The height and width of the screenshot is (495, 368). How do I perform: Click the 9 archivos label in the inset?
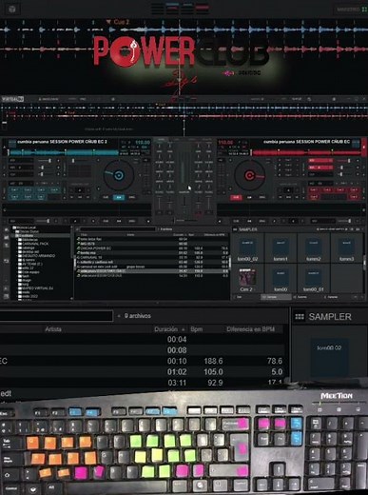tap(137, 316)
